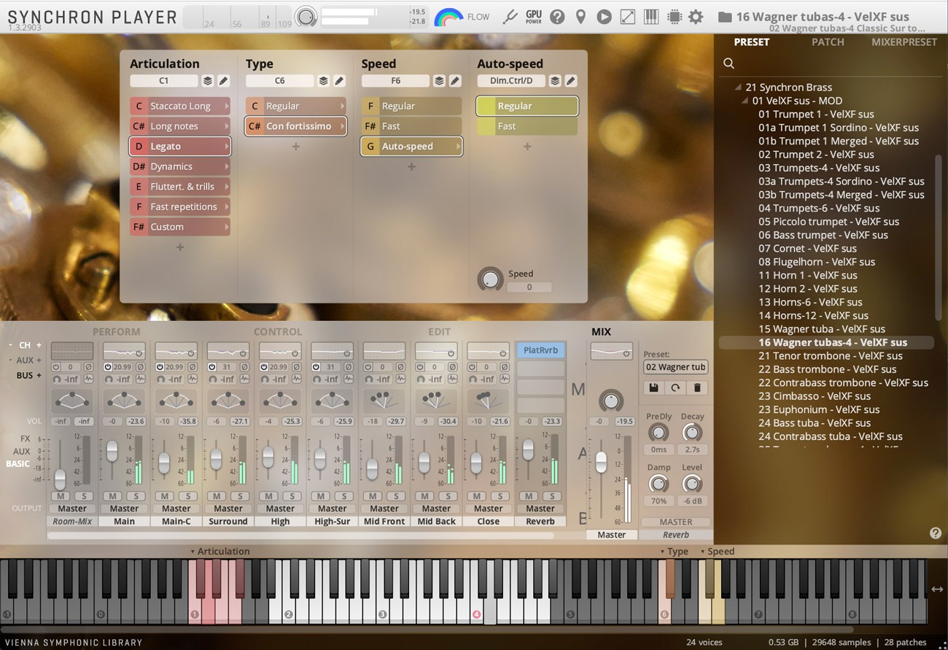Delete the mixer preset using the trash icon

tap(697, 387)
